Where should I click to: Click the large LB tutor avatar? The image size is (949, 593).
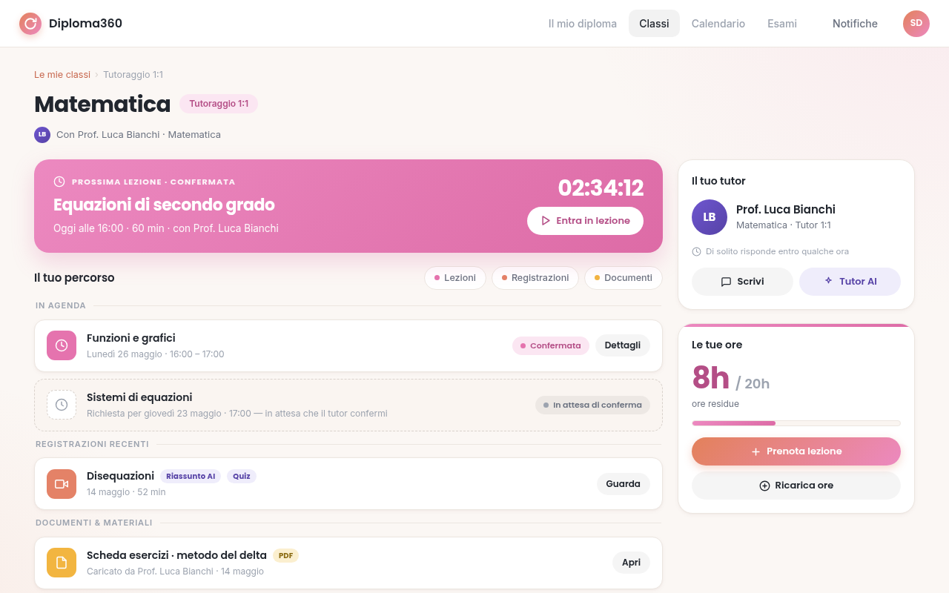710,217
